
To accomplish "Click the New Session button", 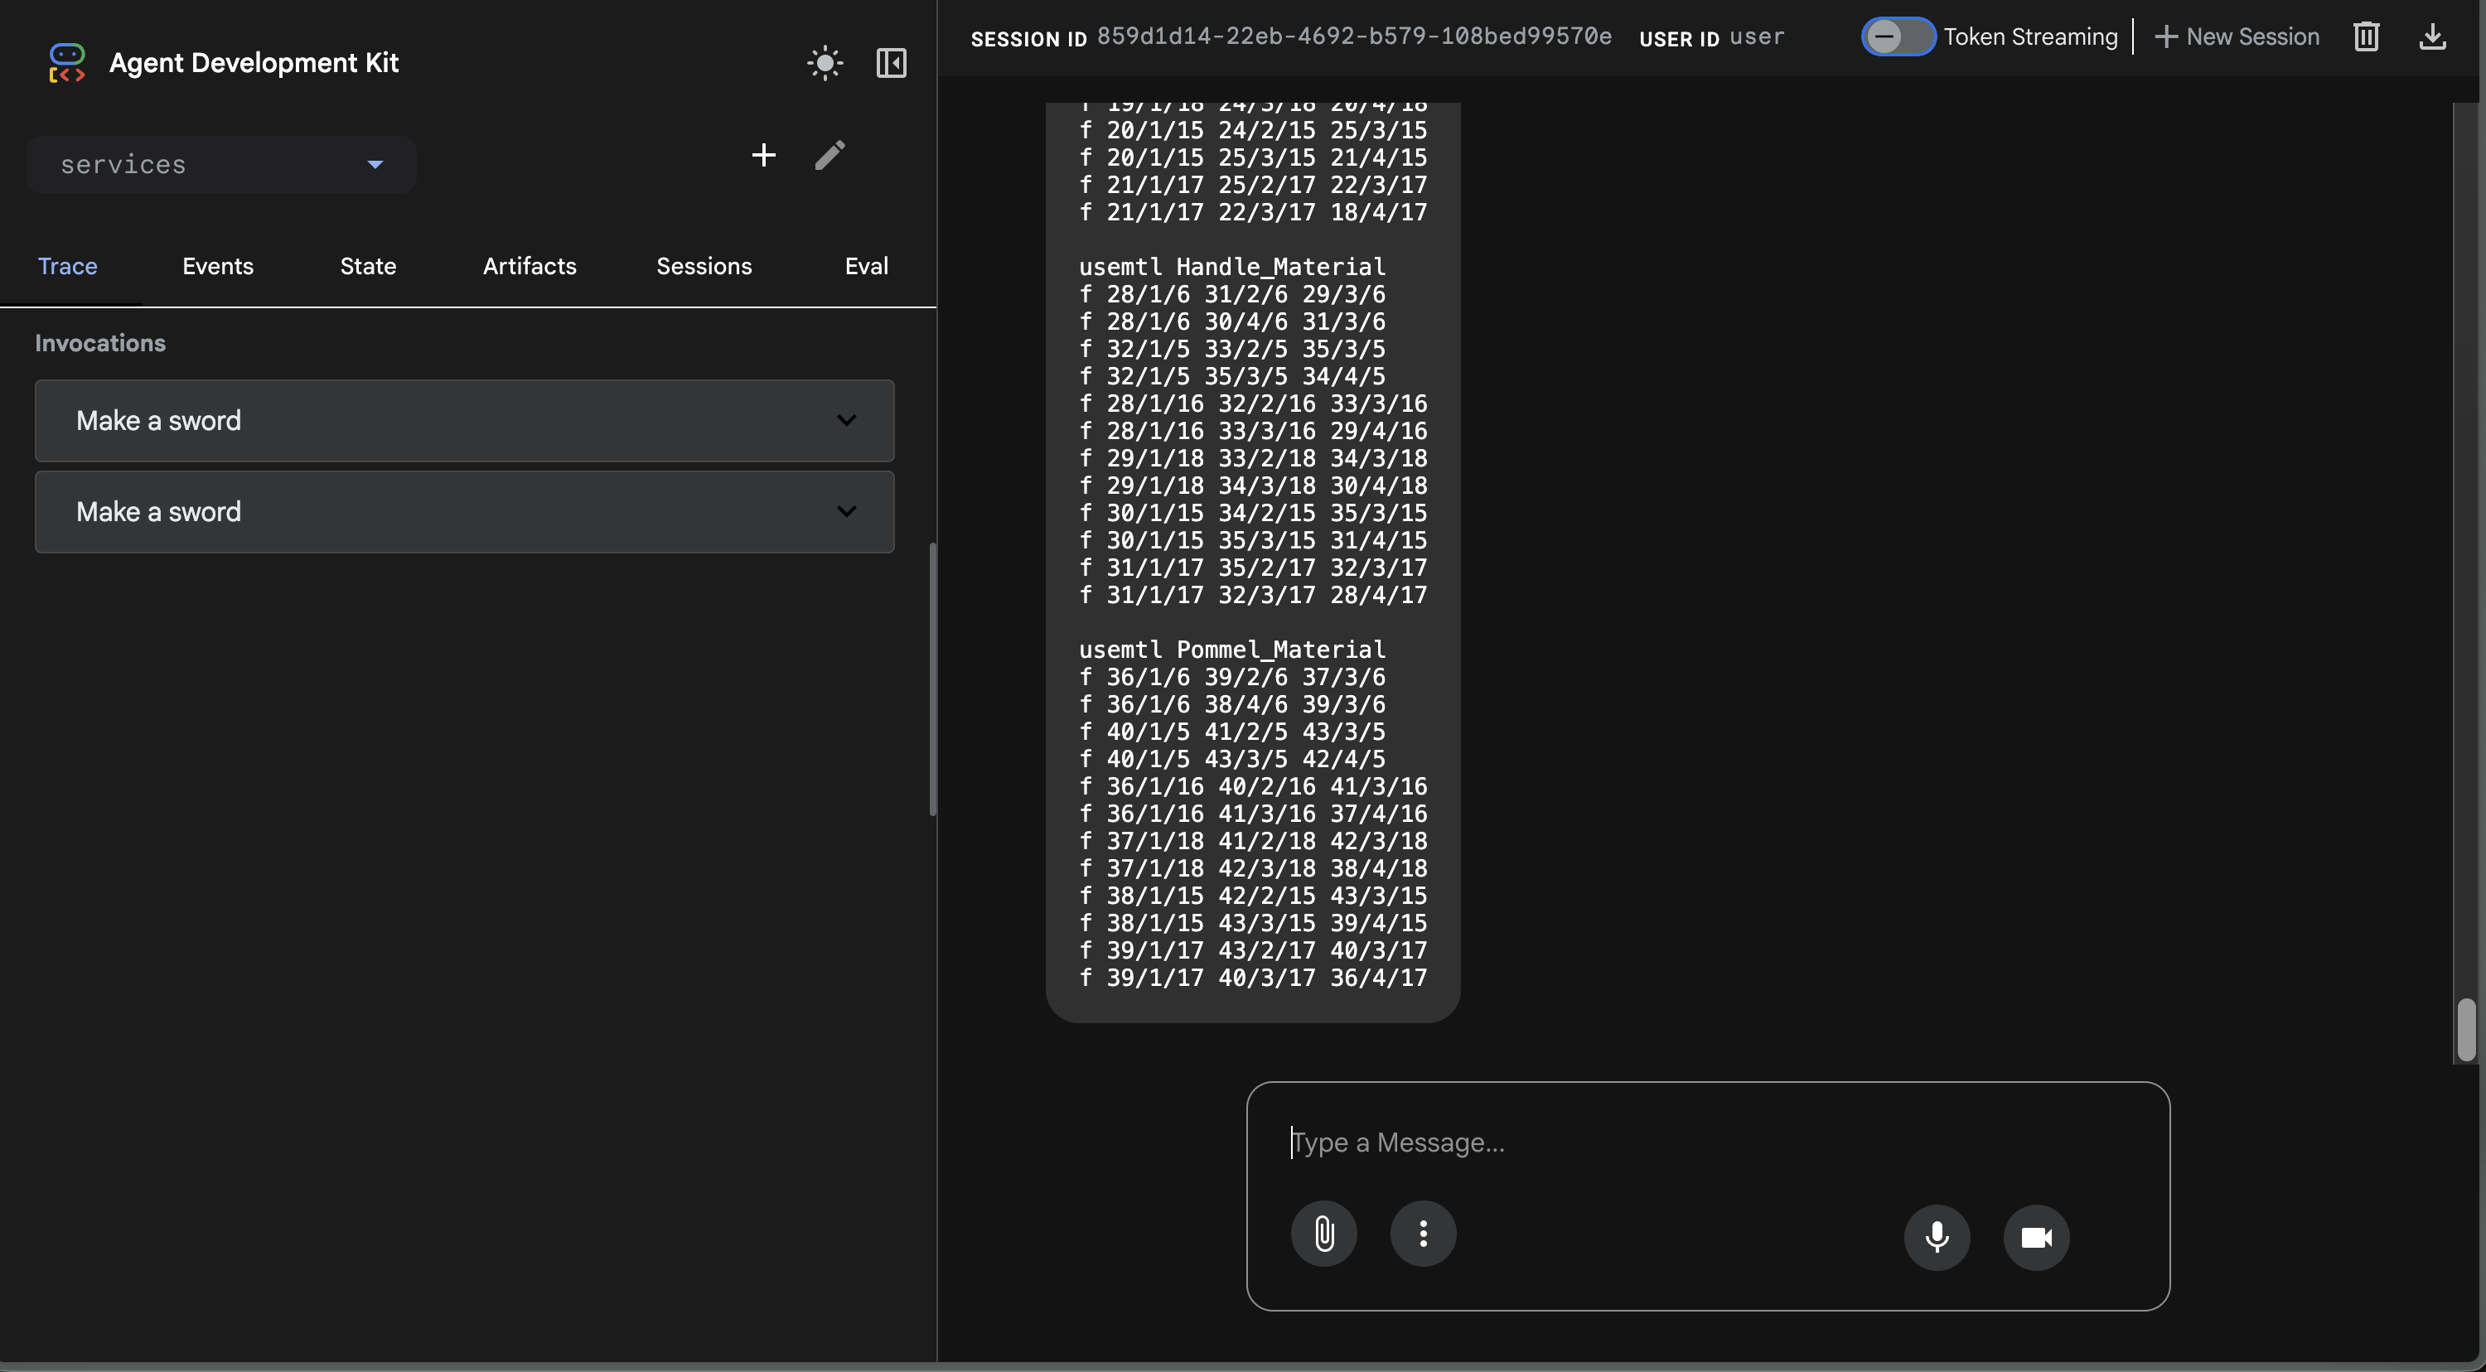I will tap(2236, 36).
